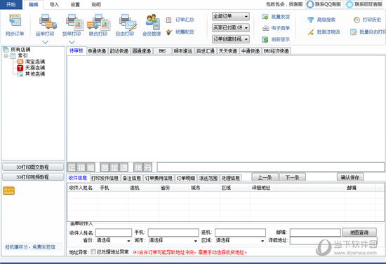Click the 手机 phone input field
The width and height of the screenshot is (386, 264).
[x=173, y=232]
